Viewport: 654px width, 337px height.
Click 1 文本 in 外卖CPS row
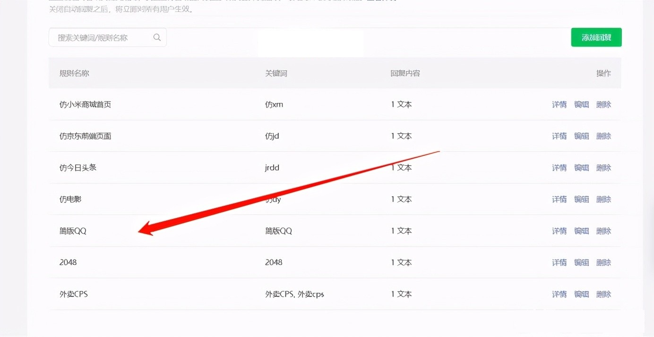pyautogui.click(x=402, y=295)
